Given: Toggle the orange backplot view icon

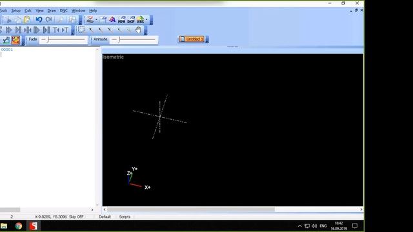Looking at the screenshot, I should coord(15,40).
